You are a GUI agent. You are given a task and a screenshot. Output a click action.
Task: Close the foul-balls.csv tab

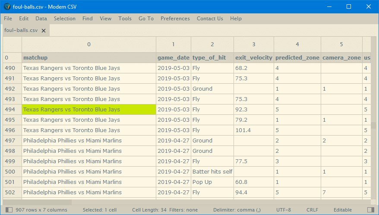click(44, 31)
